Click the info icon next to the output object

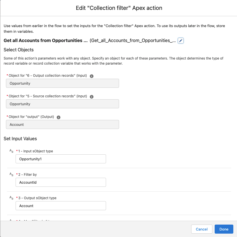[59, 117]
